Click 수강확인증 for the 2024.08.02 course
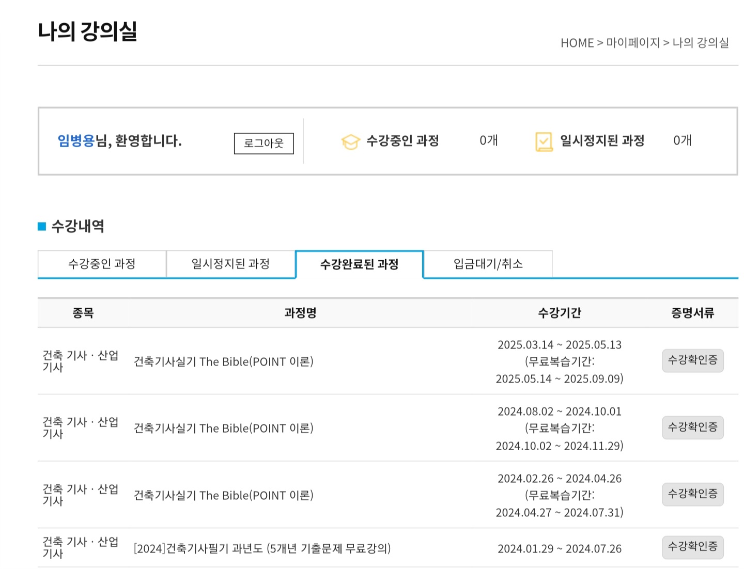 692,427
